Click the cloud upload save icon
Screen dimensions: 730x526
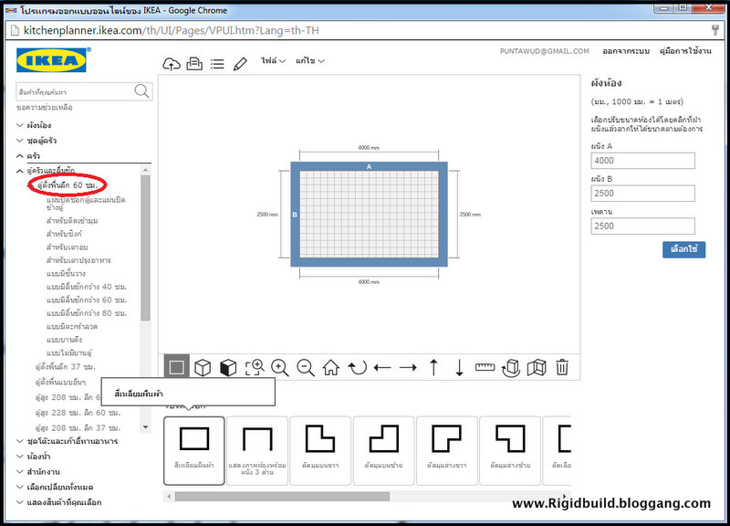click(171, 63)
